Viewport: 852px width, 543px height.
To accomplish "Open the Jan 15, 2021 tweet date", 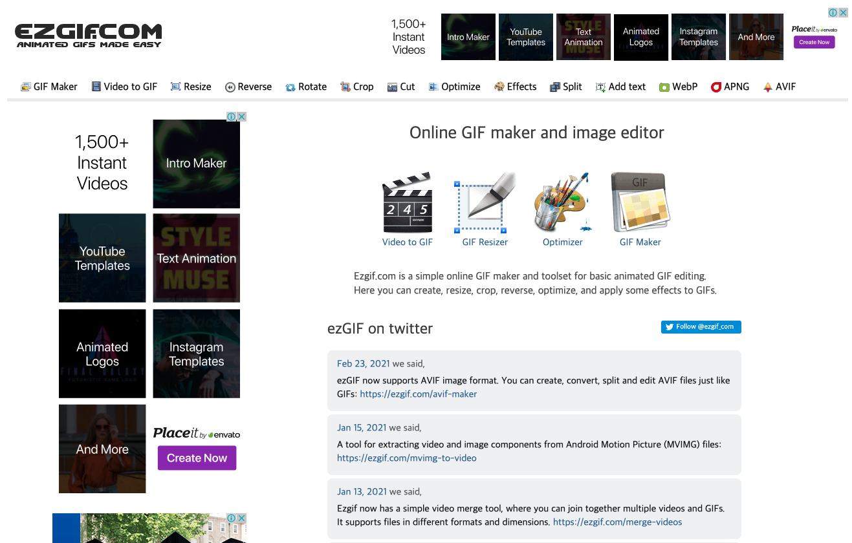I will 362,427.
